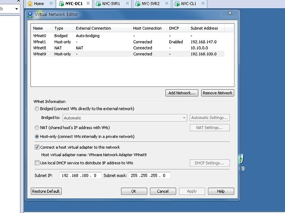Click the NYC-SVR2 tab VM icon
Image resolution: width=285 pixels, height=213 pixels.
138,4
